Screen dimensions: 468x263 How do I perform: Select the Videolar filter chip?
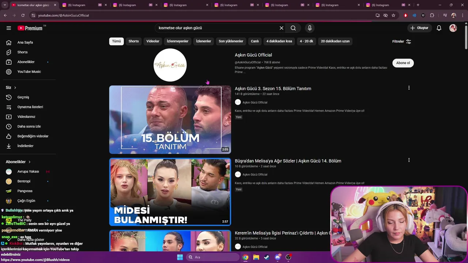tap(153, 41)
